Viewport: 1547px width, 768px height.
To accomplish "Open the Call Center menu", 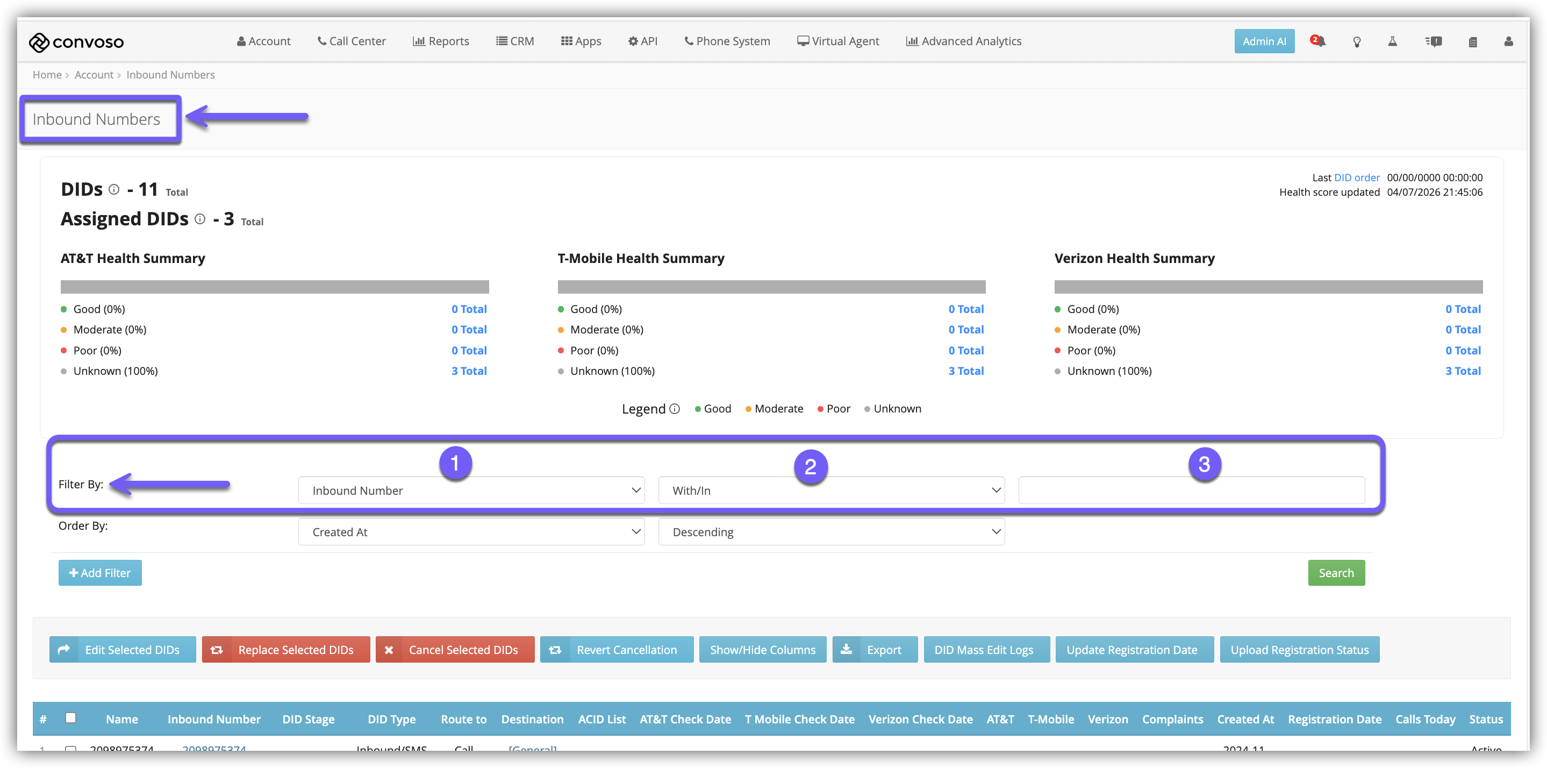I will point(352,41).
